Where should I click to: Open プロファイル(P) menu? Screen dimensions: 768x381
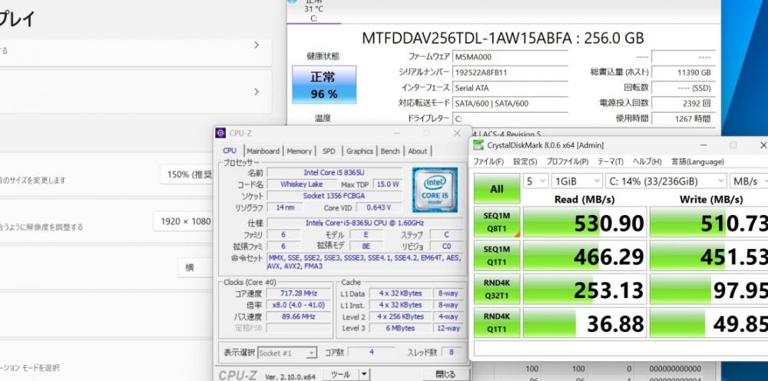pos(568,161)
